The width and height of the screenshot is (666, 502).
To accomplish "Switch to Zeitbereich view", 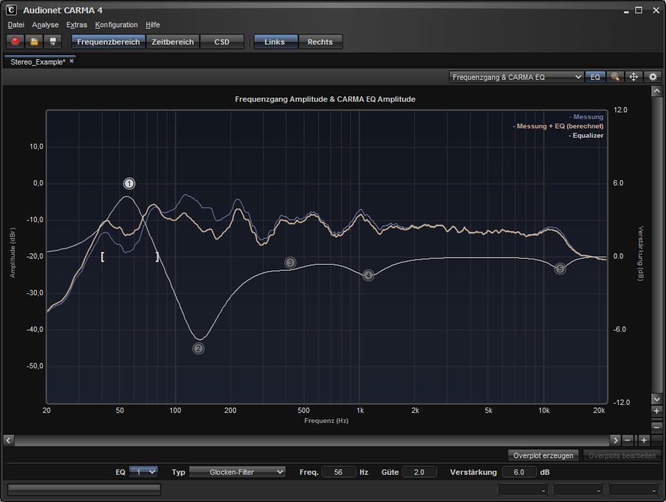I will tap(173, 41).
